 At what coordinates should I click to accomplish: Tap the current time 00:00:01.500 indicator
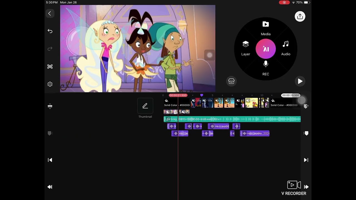[x=178, y=95]
